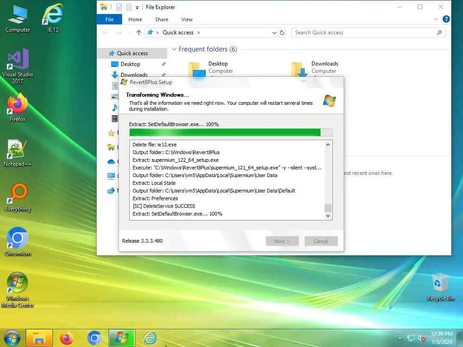The image size is (463, 347).
Task: Open the Computer desktop icon
Action: 18,18
